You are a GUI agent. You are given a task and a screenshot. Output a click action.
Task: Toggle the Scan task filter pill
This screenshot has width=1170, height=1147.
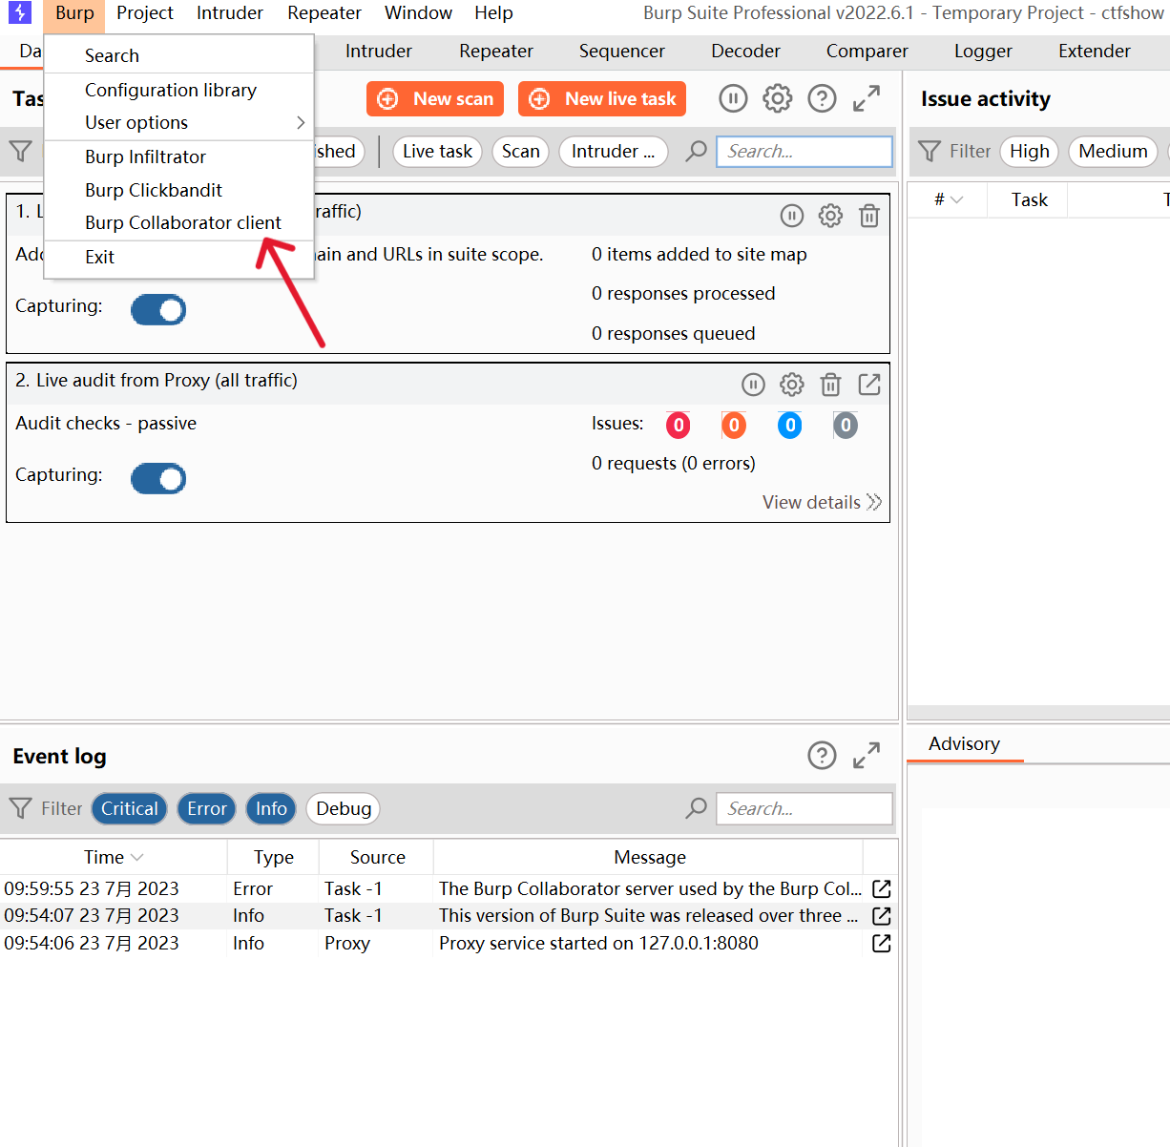pos(521,151)
